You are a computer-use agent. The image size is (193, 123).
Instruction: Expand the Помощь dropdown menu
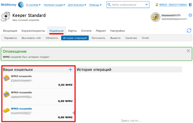(x=95, y=5)
